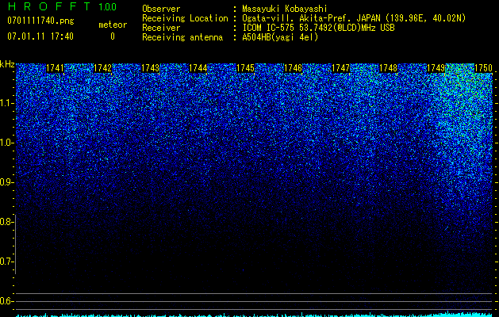Viewport: 499px width, 317px height.
Task: Click the Observer label
Action: (x=161, y=9)
